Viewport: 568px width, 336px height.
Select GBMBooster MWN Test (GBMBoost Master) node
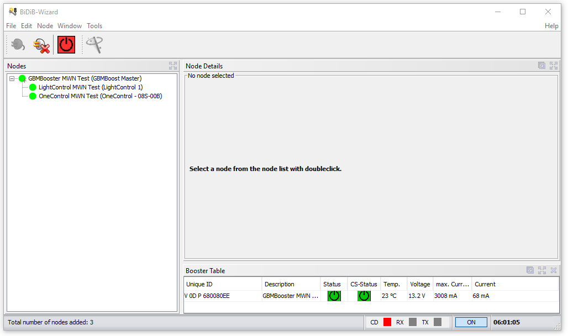[x=85, y=78]
